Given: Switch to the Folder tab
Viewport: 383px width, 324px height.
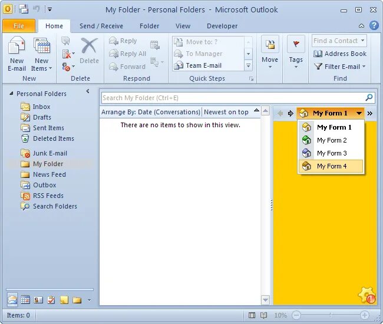Looking at the screenshot, I should [149, 26].
